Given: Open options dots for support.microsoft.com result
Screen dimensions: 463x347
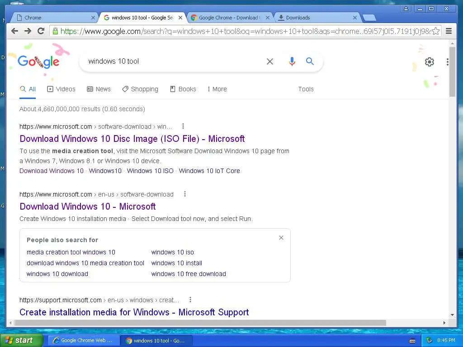Looking at the screenshot, I should 190,300.
